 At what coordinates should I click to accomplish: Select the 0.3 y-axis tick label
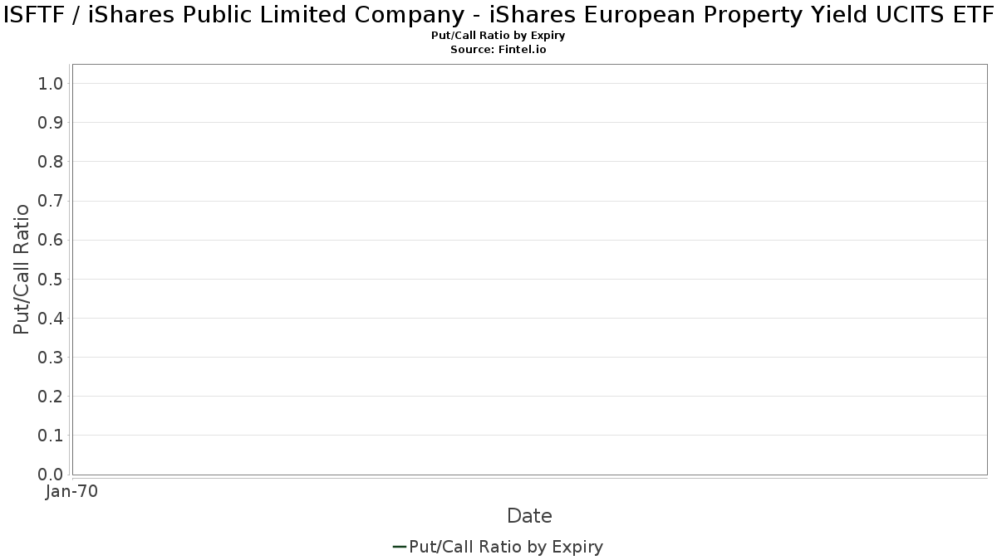coord(52,358)
